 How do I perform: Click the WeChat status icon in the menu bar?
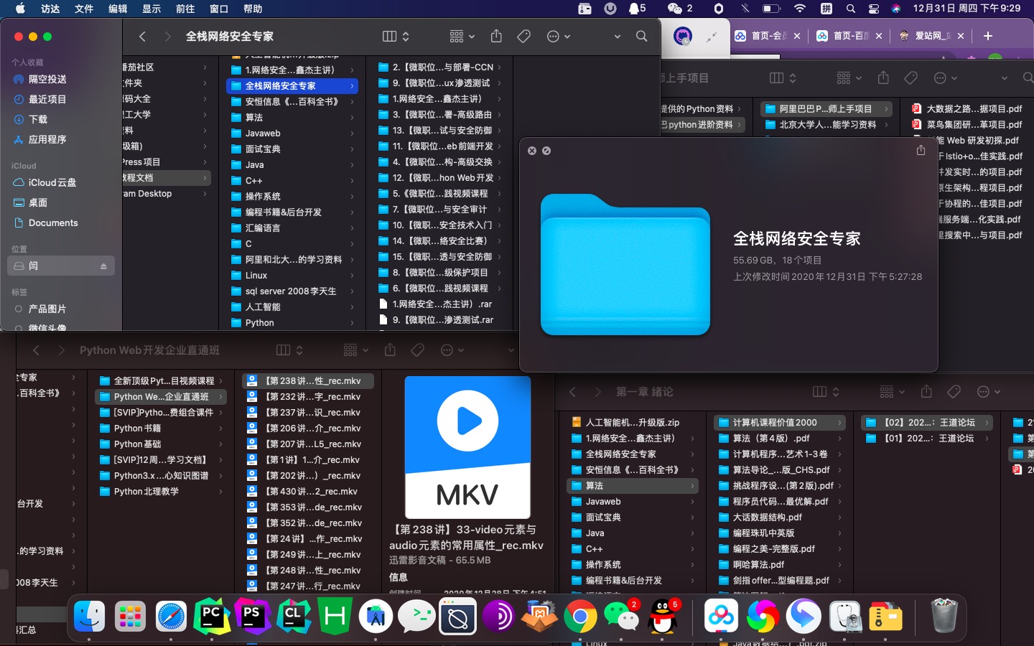point(674,9)
